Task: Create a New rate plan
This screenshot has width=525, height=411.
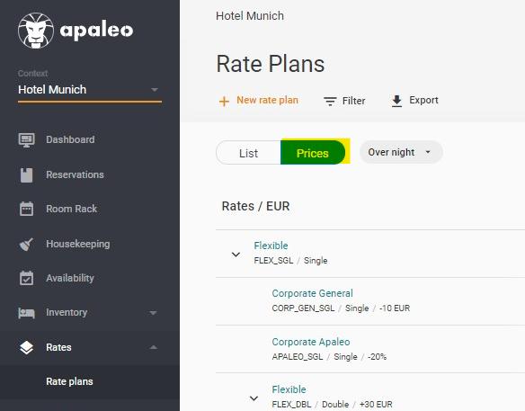Action: [259, 101]
